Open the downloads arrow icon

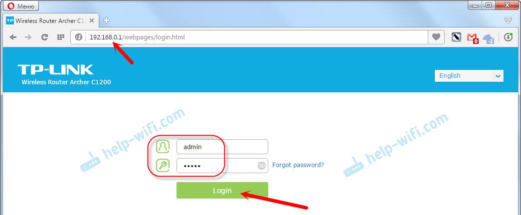point(508,37)
